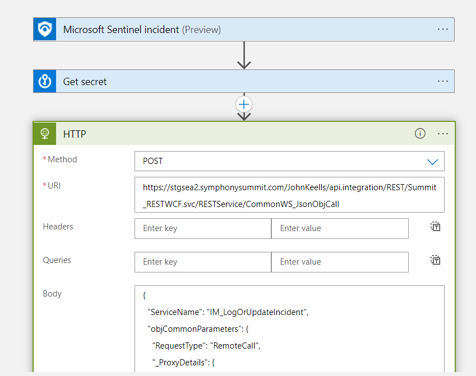476x376 pixels.
Task: Click the Headers Enter key field
Action: (203, 228)
